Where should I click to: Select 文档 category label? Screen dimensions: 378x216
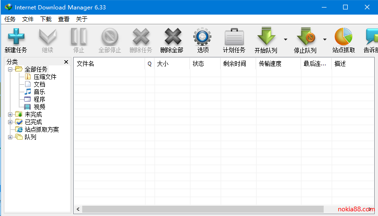click(x=39, y=84)
